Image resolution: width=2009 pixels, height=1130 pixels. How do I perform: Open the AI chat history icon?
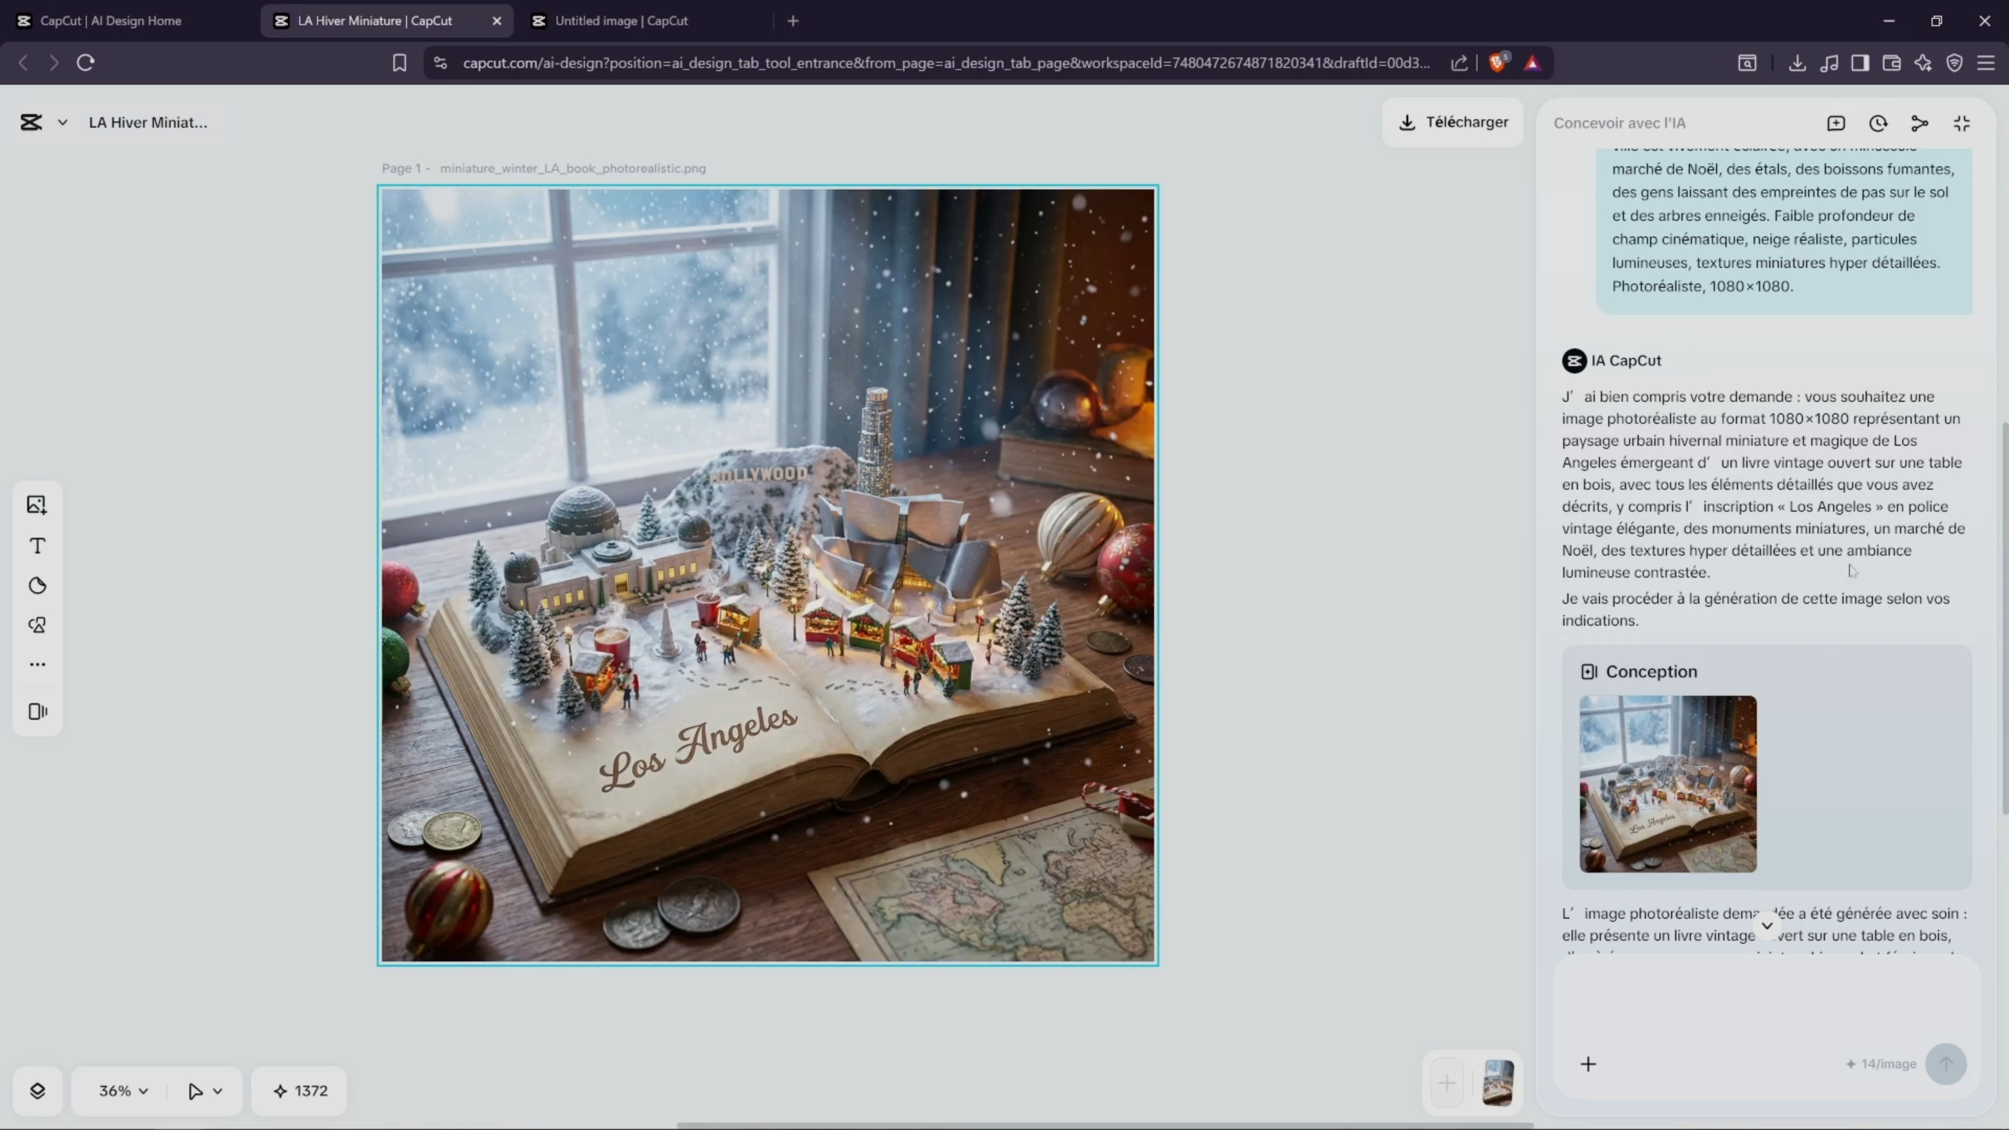1878,123
